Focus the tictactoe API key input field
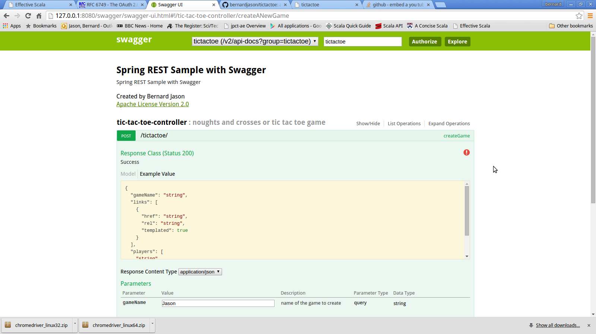596x334 pixels. (x=363, y=42)
